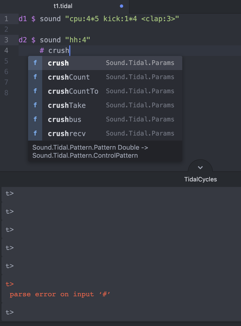Click the function icon beside crushTake
Viewport: 241px width, 326px height.
coord(35,105)
